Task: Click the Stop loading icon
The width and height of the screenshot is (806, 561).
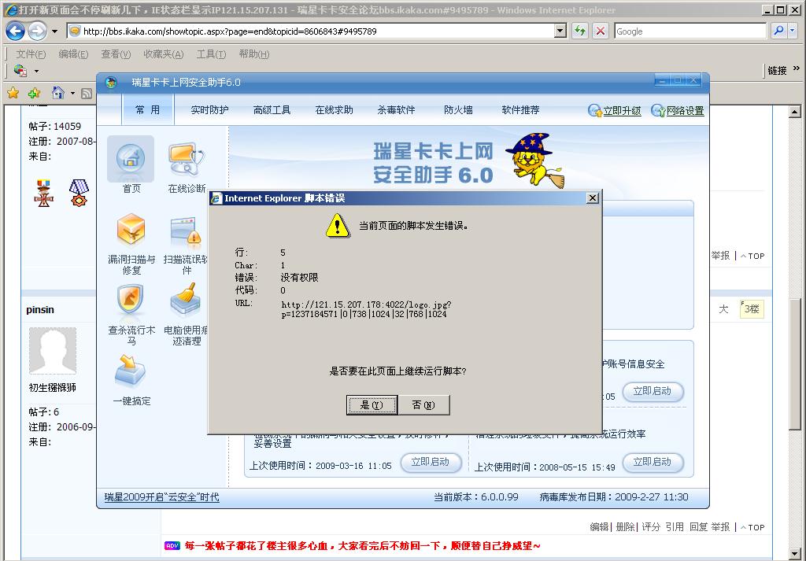Action: (x=600, y=31)
